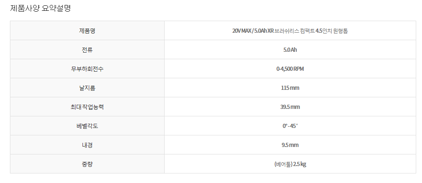
Task: Select the 중량 row label
Action: (x=87, y=164)
